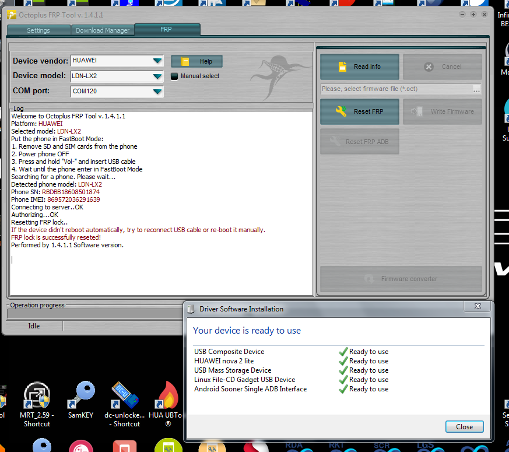The image size is (509, 452).
Task: Click green checkmark beside Linux File-CD Gadget
Action: coord(343,380)
